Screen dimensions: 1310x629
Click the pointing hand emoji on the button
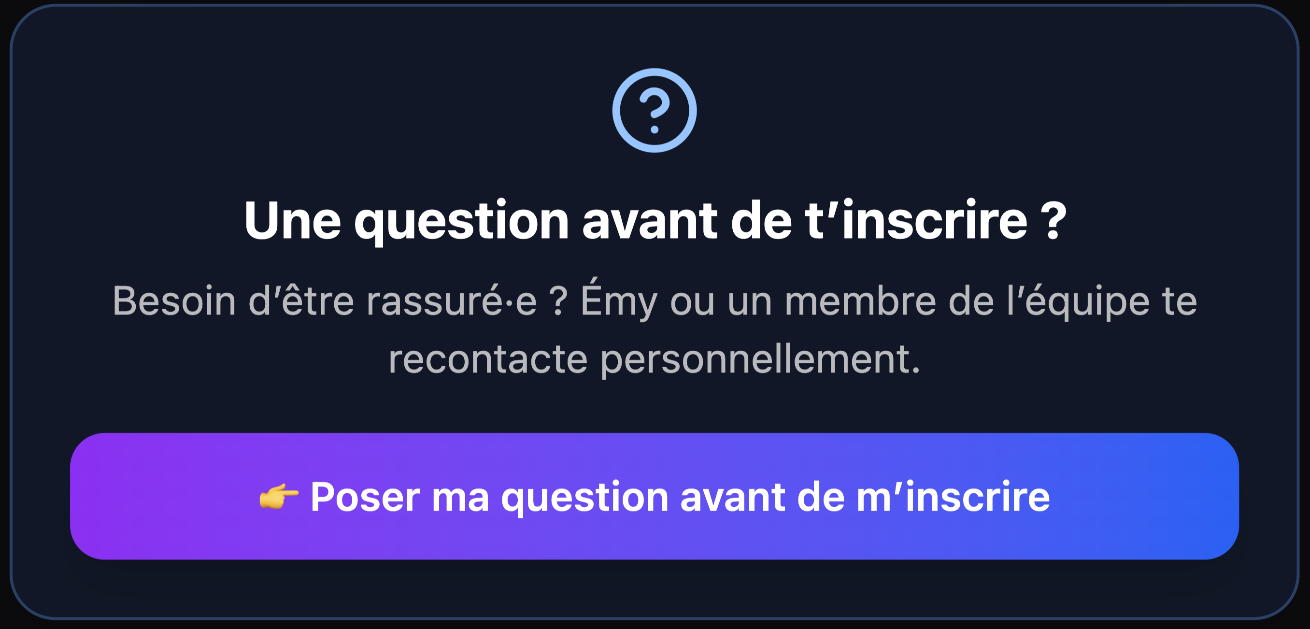point(278,497)
